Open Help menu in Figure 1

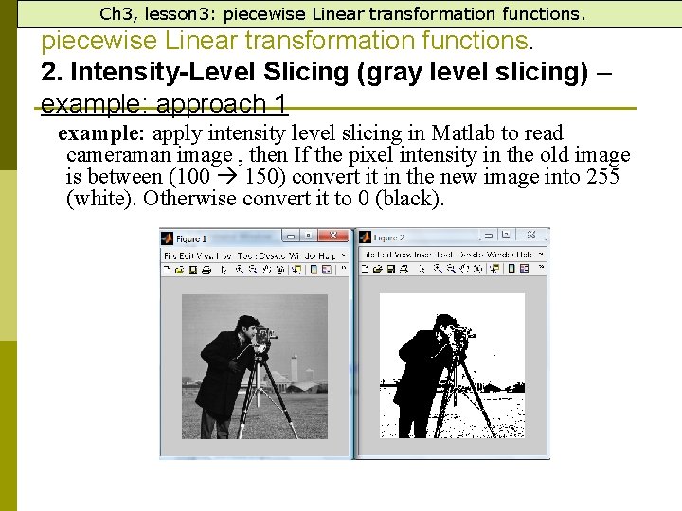point(327,255)
